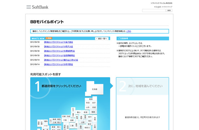Viewport: 199px width, 130px height.
Task: Select 神奈川 on the map
Action: tap(87, 128)
